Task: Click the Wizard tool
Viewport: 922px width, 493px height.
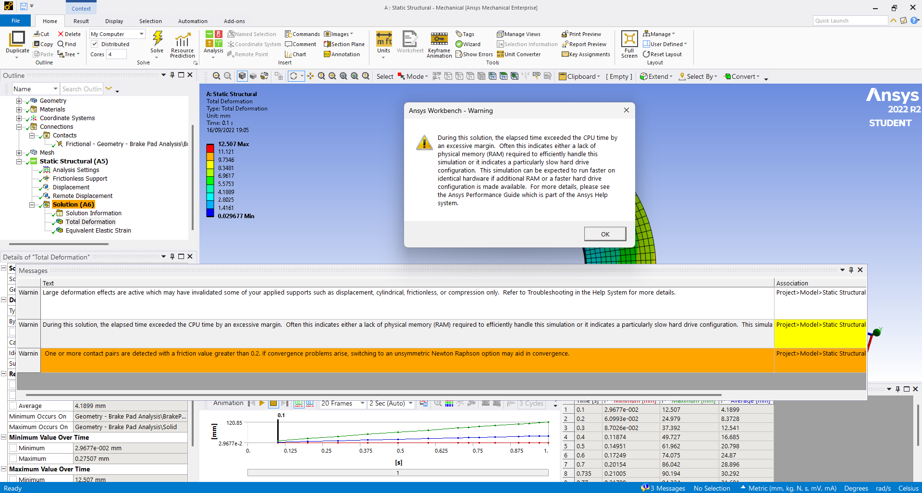Action: point(468,44)
